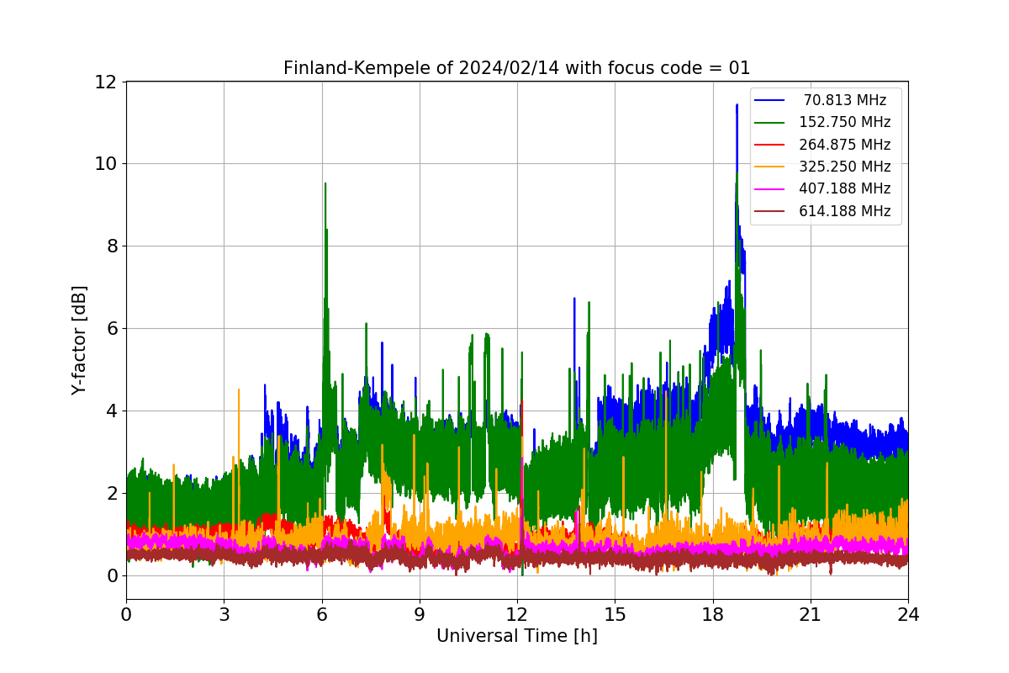Click the Y-factor [dB] axis label
Screen dimensions: 1009x673
tap(79, 340)
